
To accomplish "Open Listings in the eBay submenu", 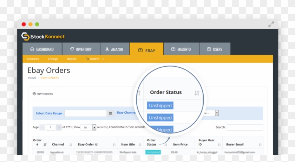I will coord(53,59).
